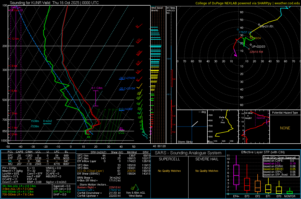Image resolution: width=301 pixels, height=199 pixels.
Task: Click the 229/18 RM hodograph label
Action: point(256,52)
